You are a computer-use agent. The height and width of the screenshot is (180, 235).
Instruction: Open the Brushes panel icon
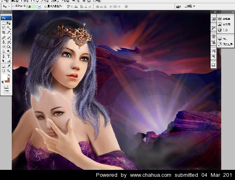[x=214, y=36]
